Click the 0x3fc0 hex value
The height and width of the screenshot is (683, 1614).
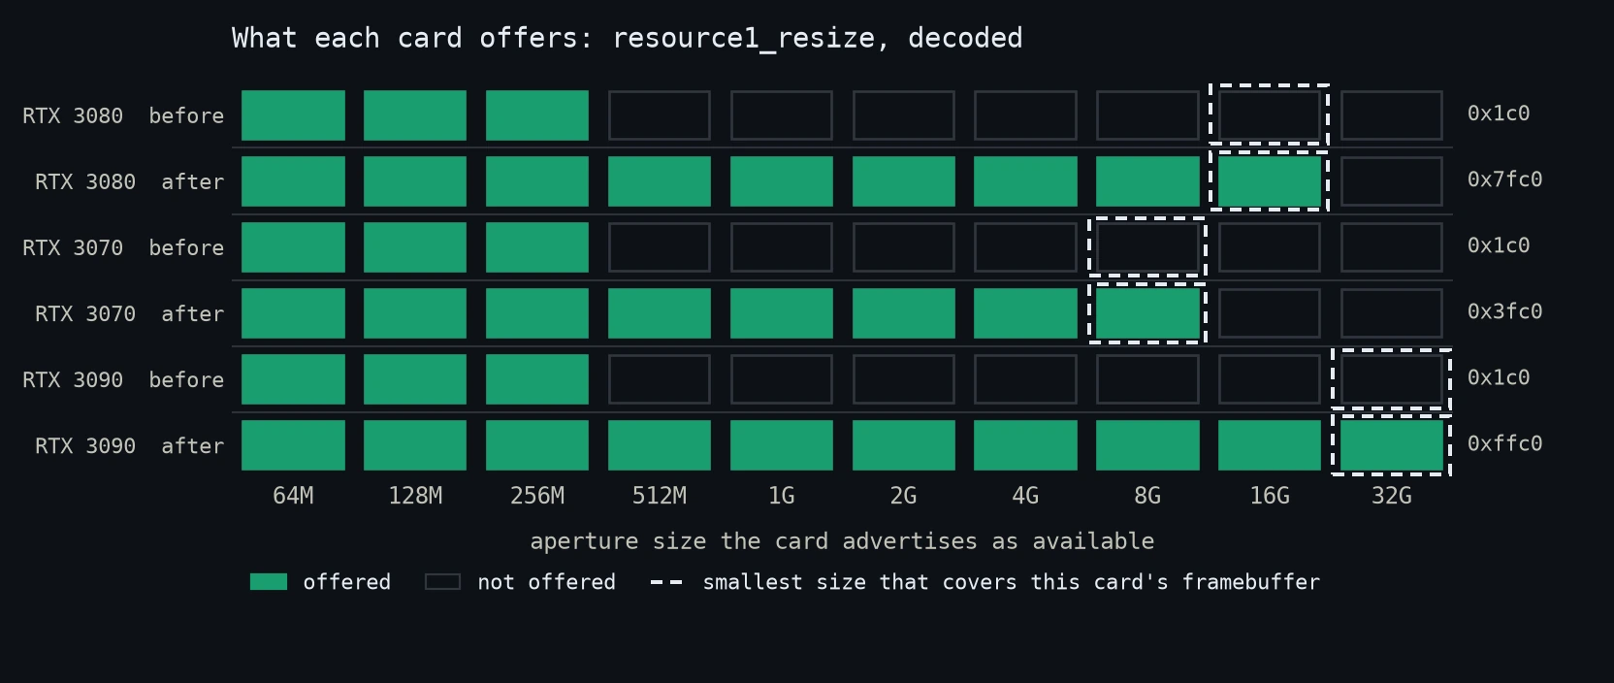(x=1504, y=311)
